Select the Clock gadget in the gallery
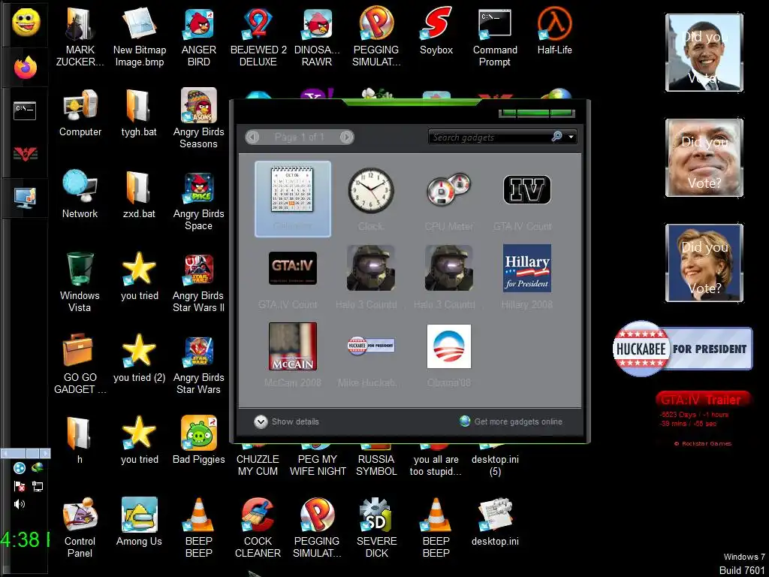Viewport: 769px width, 577px height. 371,198
